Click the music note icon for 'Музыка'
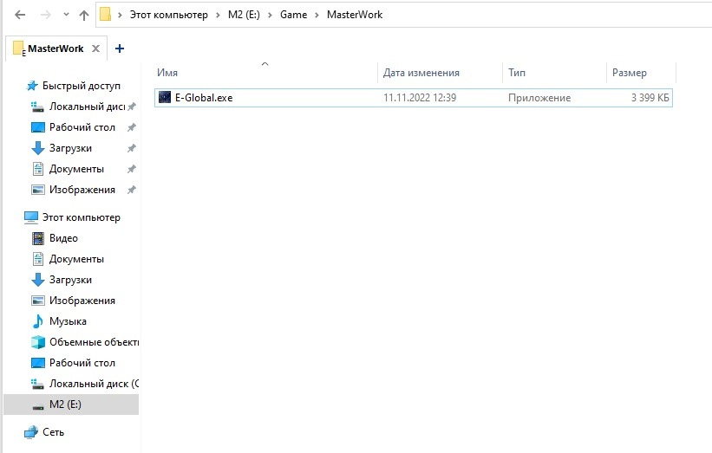The width and height of the screenshot is (712, 453). (37, 321)
